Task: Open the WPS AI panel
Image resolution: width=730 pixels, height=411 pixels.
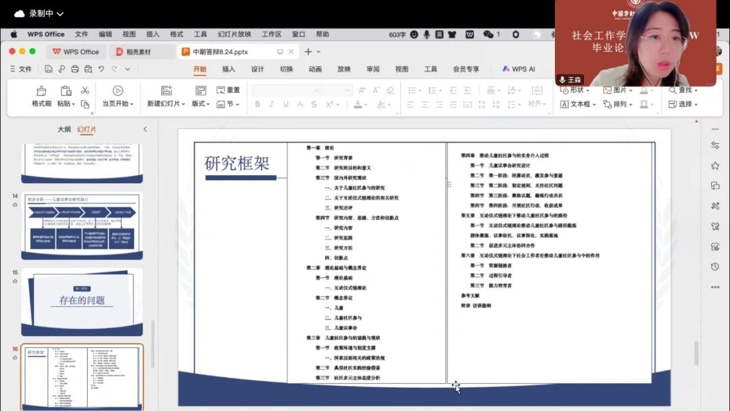Action: (x=518, y=69)
